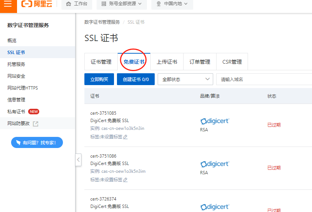This screenshot has width=312, height=212.
Task: Focus the 请输入域名 search field
Action: click(263, 79)
